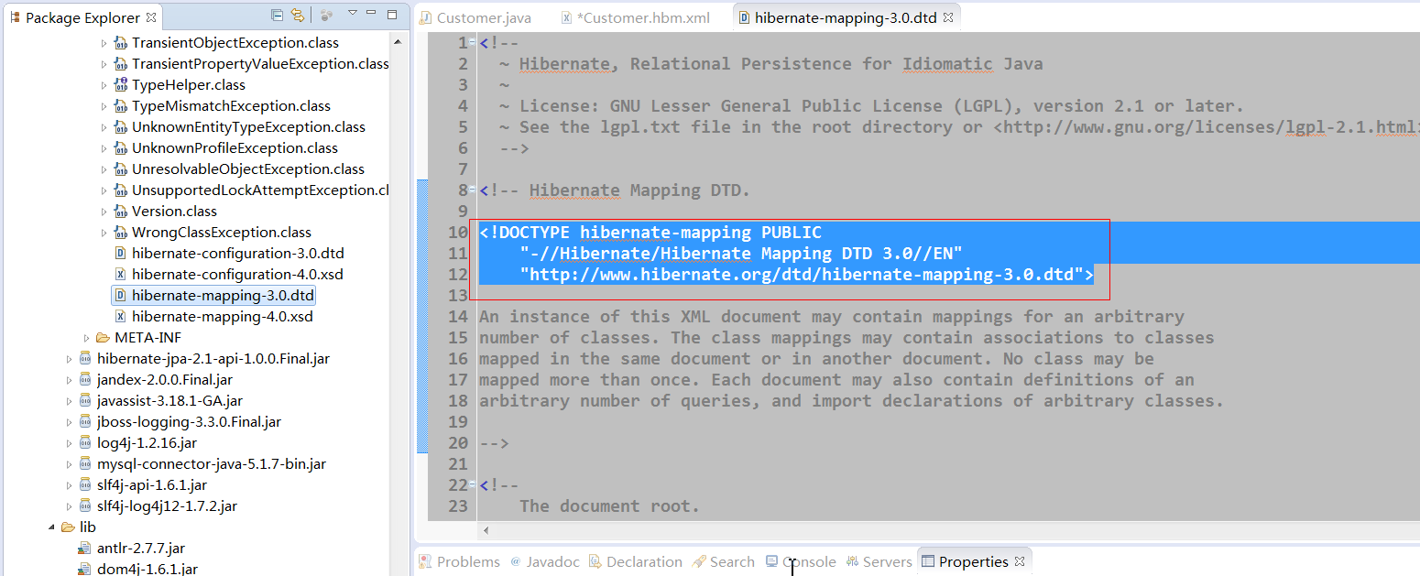Collapse all in Package Explorer toolbar
The image size is (1420, 576).
(x=278, y=15)
